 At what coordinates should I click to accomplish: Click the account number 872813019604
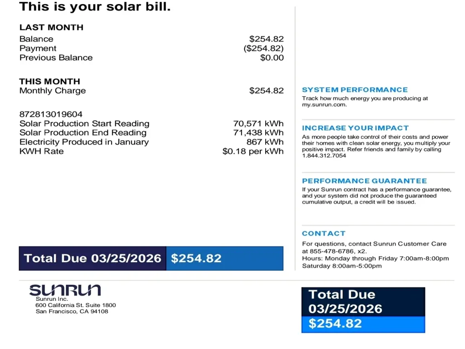(51, 114)
